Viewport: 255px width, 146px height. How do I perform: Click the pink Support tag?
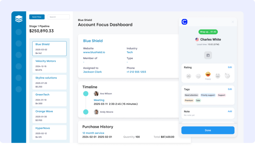(221, 95)
